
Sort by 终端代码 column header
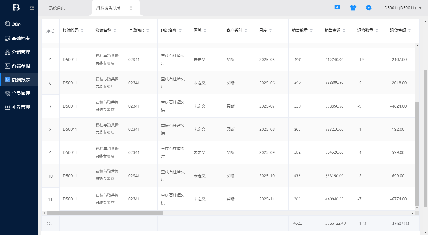pos(82,30)
